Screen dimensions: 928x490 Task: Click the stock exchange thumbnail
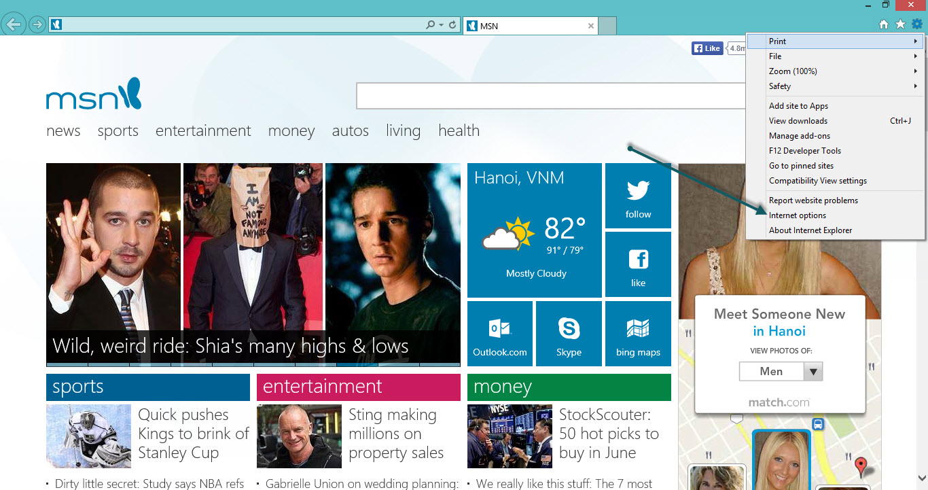pos(510,436)
